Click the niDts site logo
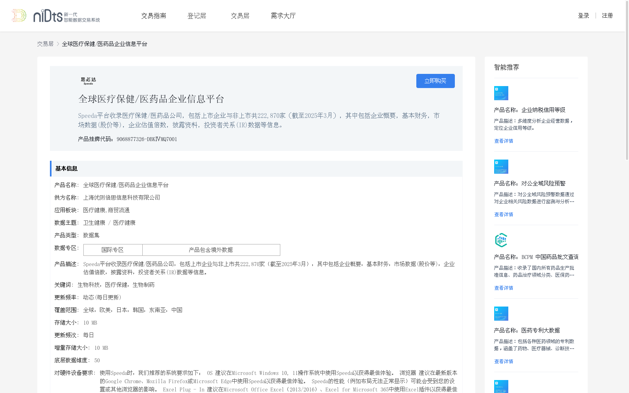 66,16
